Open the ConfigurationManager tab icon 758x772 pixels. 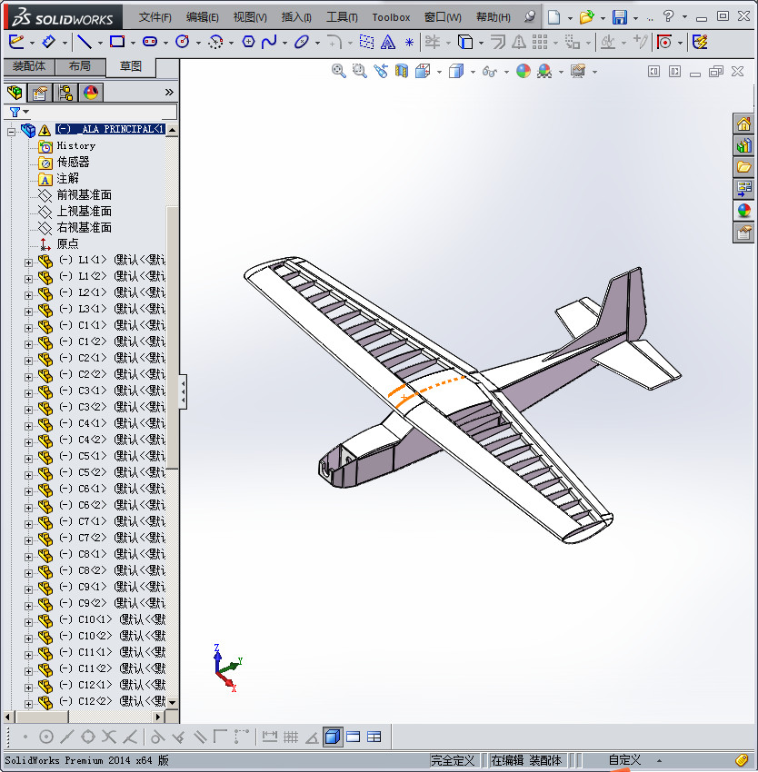65,92
